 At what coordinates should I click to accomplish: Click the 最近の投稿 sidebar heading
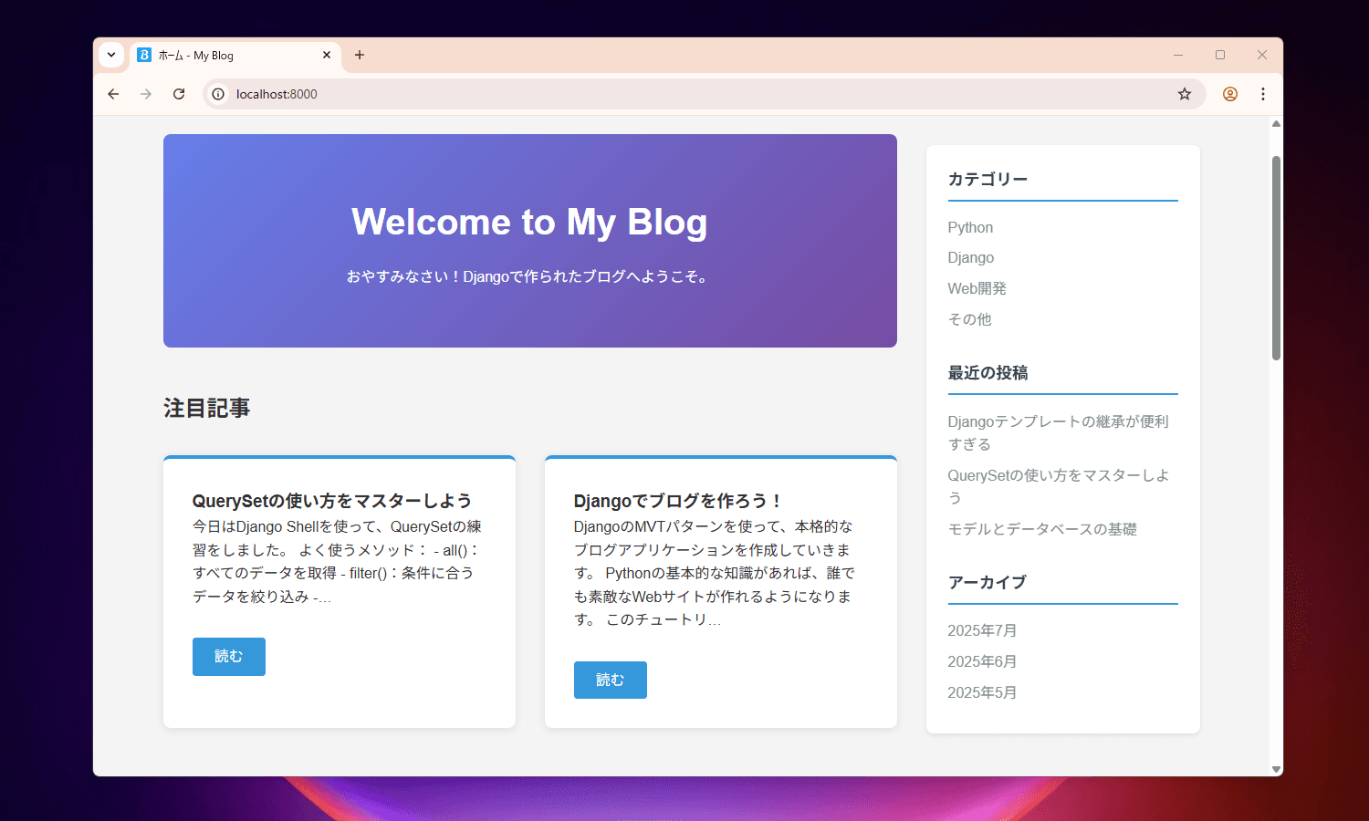(x=988, y=372)
